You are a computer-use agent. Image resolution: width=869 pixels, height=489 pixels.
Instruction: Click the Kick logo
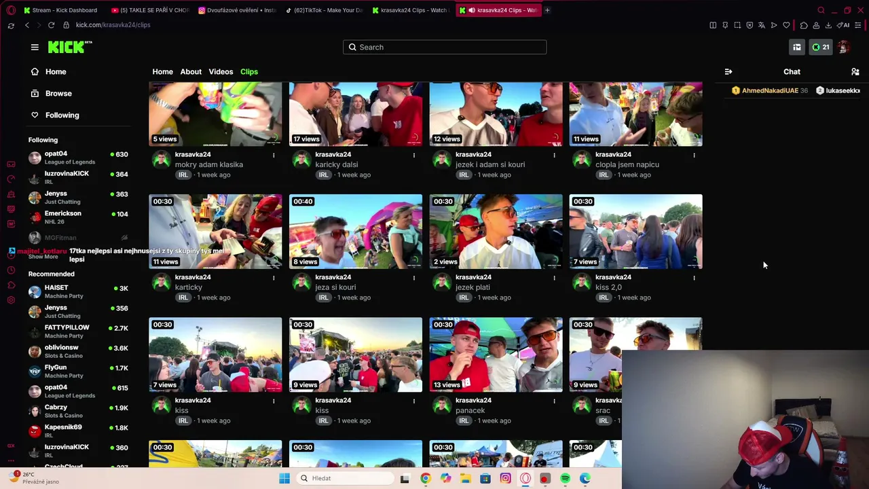[70, 47]
